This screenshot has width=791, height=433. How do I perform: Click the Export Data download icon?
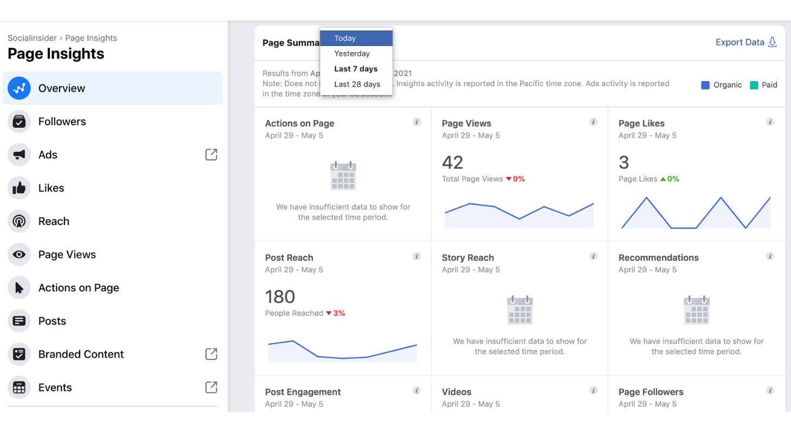coord(773,42)
